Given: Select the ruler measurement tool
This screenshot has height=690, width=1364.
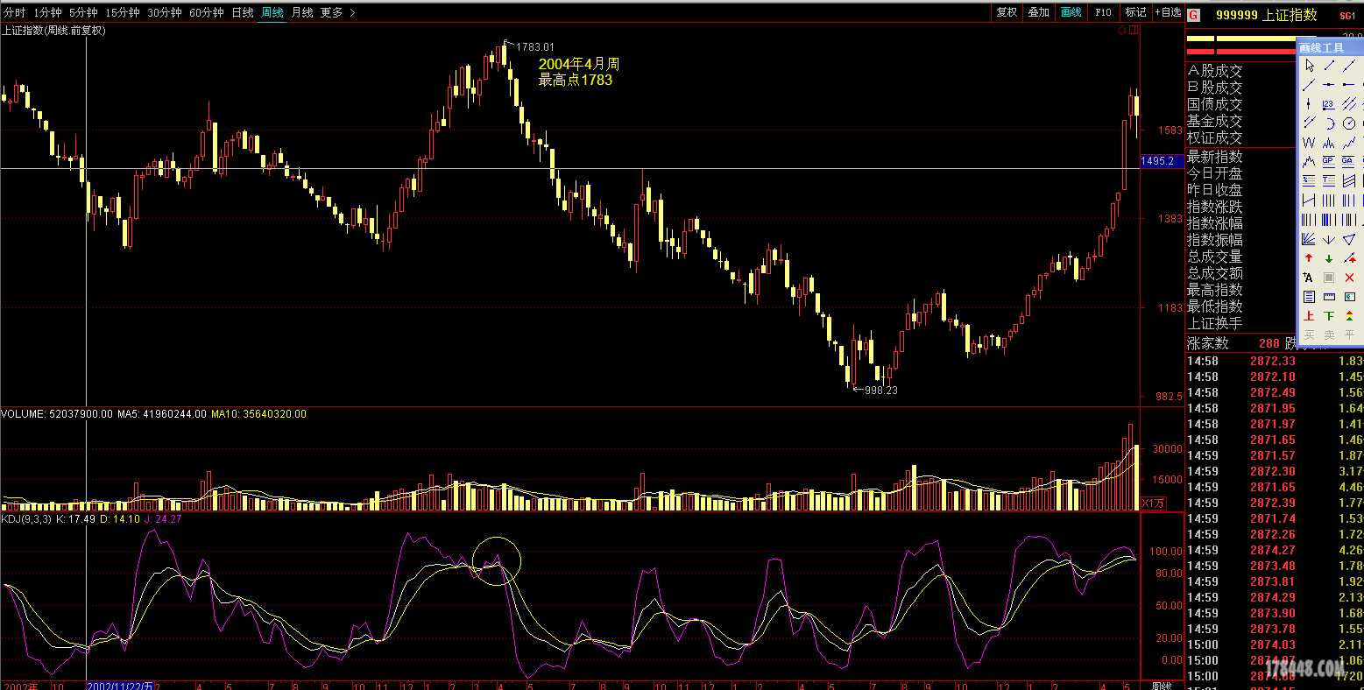Looking at the screenshot, I should (1329, 296).
